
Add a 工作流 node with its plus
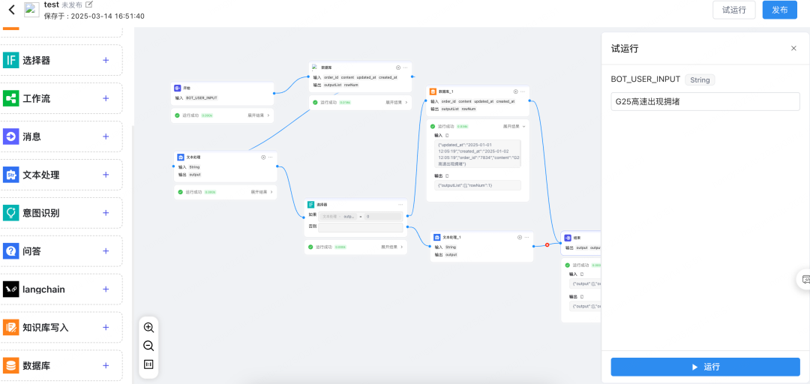point(106,98)
